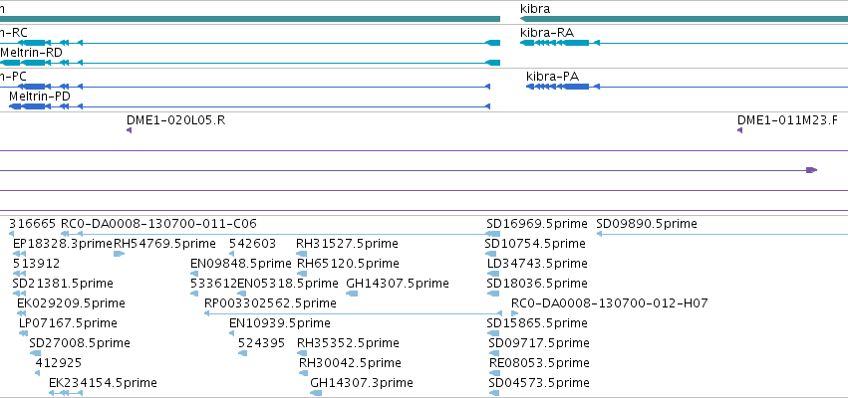Select the RP003302562.5prime EST feature line

point(353,313)
